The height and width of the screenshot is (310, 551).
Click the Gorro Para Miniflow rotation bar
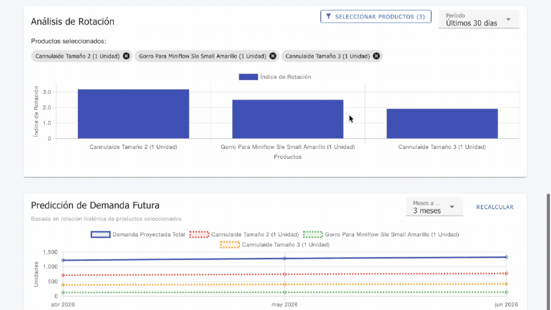[x=287, y=119]
